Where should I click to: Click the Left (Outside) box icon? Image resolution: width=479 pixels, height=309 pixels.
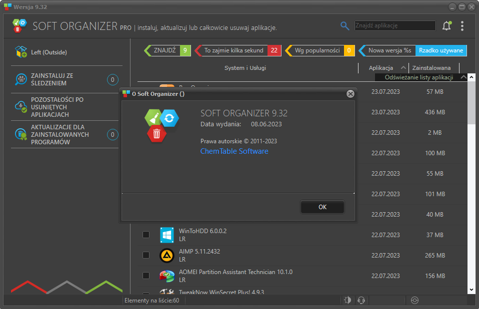(21, 52)
